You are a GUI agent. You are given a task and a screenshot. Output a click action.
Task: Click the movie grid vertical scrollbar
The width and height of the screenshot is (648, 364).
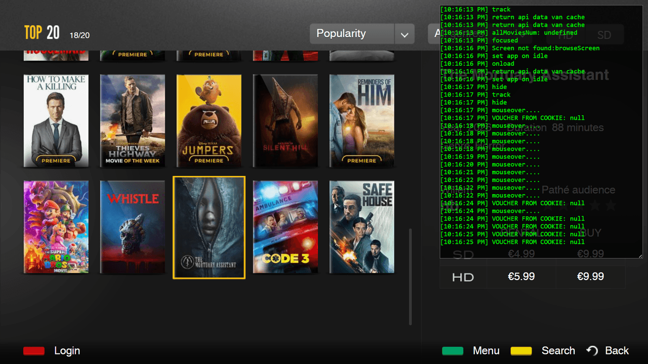[411, 277]
